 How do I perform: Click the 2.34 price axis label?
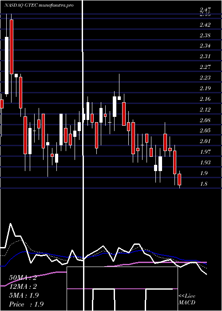click(x=205, y=46)
